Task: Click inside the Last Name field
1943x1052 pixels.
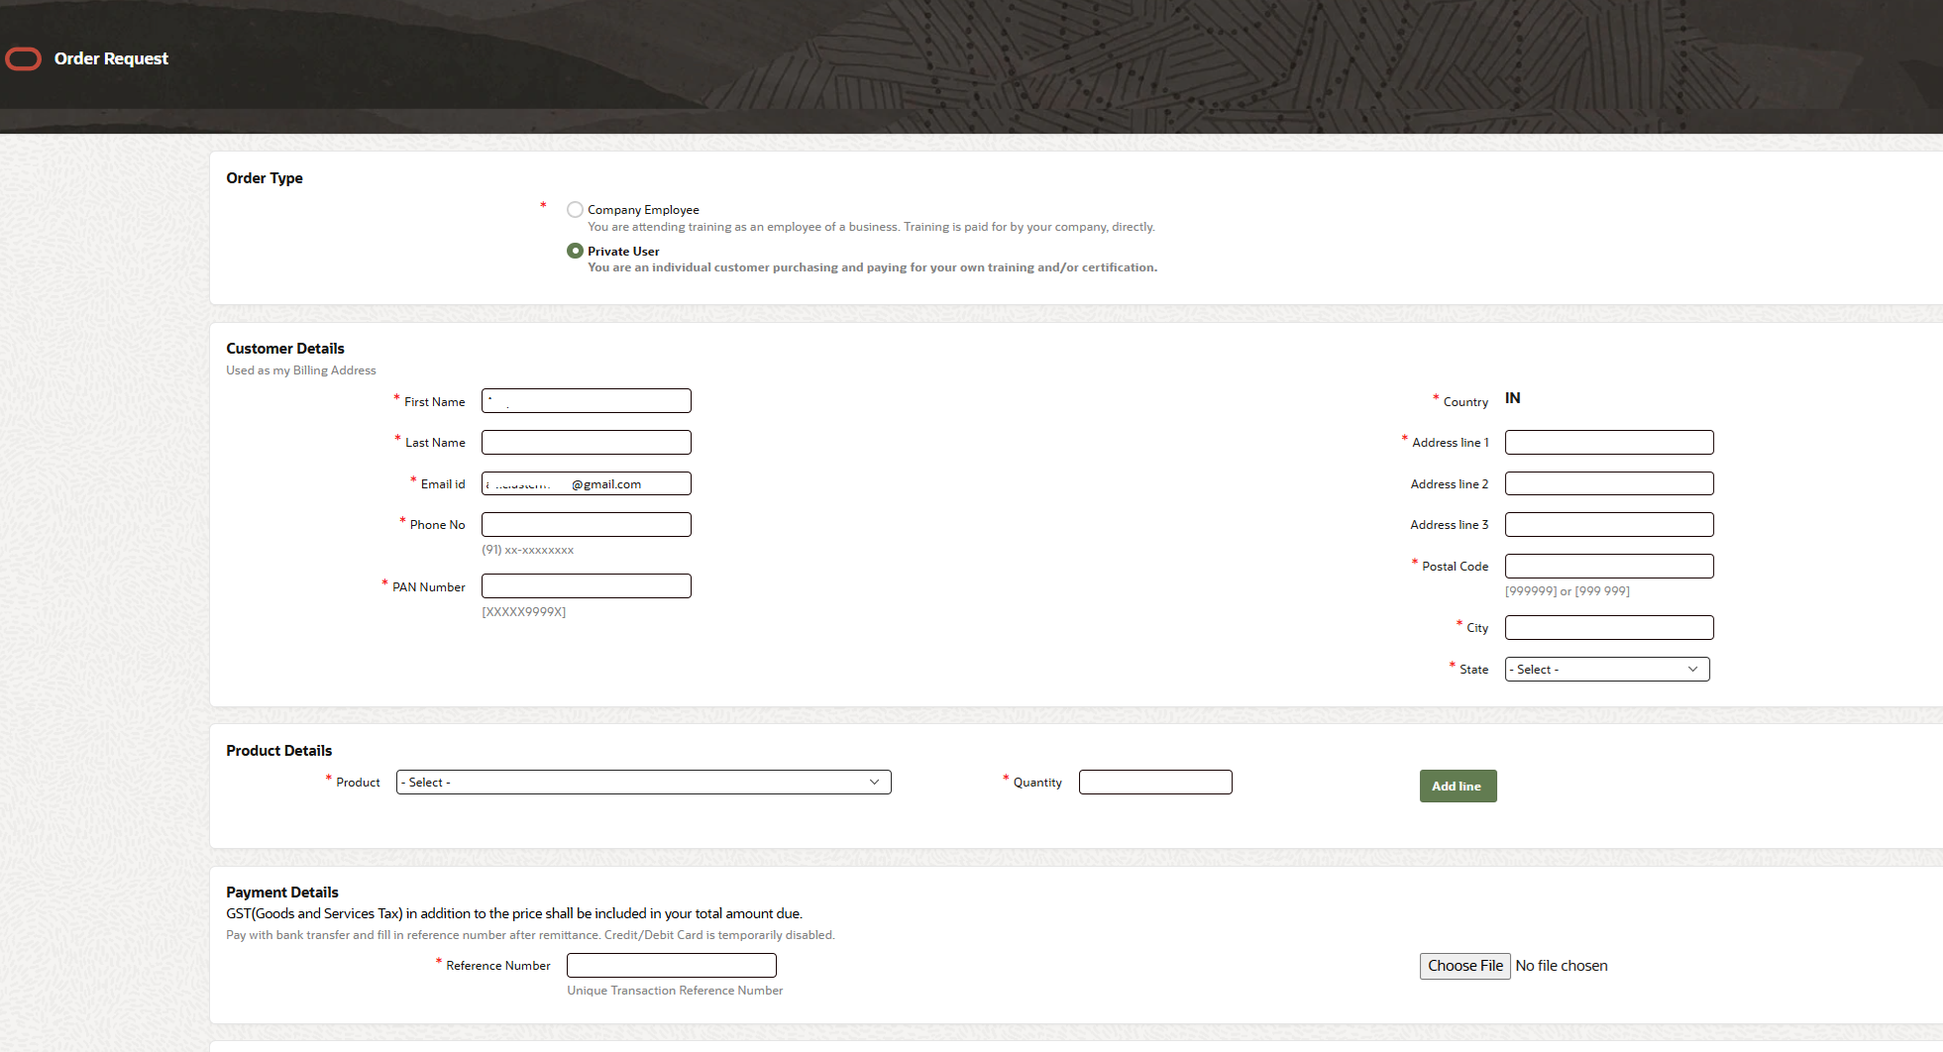Action: [586, 442]
